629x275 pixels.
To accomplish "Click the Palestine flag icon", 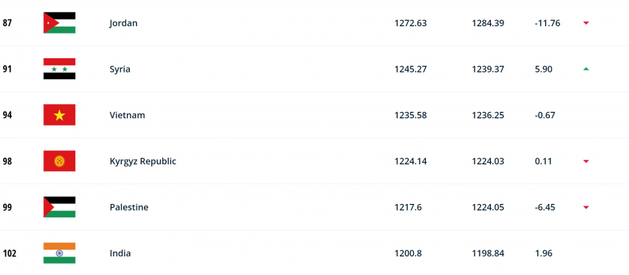I will pos(59,208).
